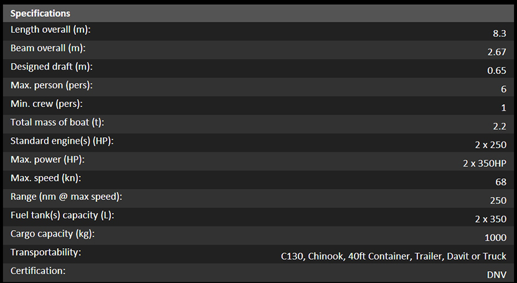This screenshot has width=517, height=283.
Task: Click the Standard engine(s) (HP) label
Action: (62, 141)
